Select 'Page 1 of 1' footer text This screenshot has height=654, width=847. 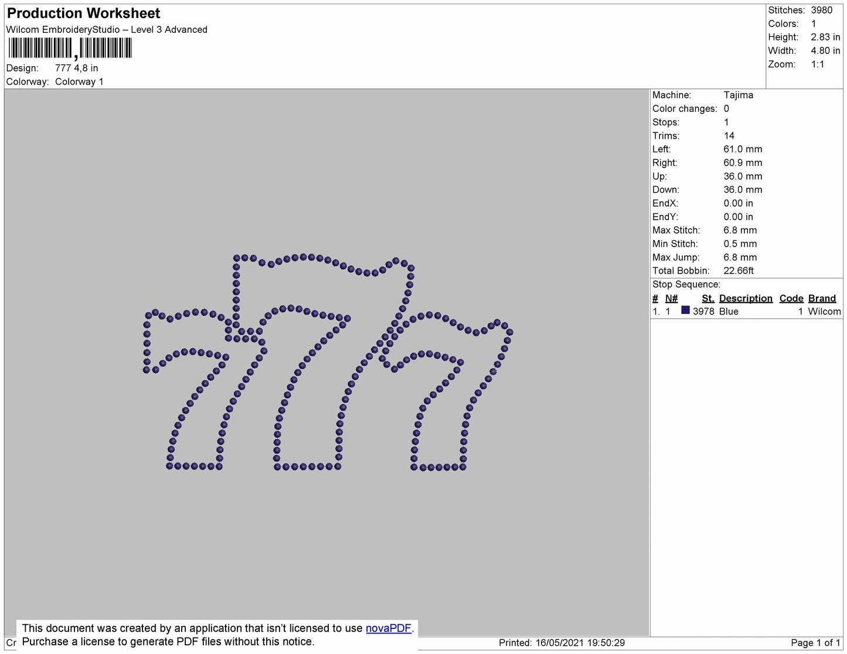point(815,643)
